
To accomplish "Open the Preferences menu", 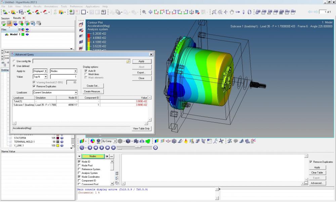I will point(76,6).
